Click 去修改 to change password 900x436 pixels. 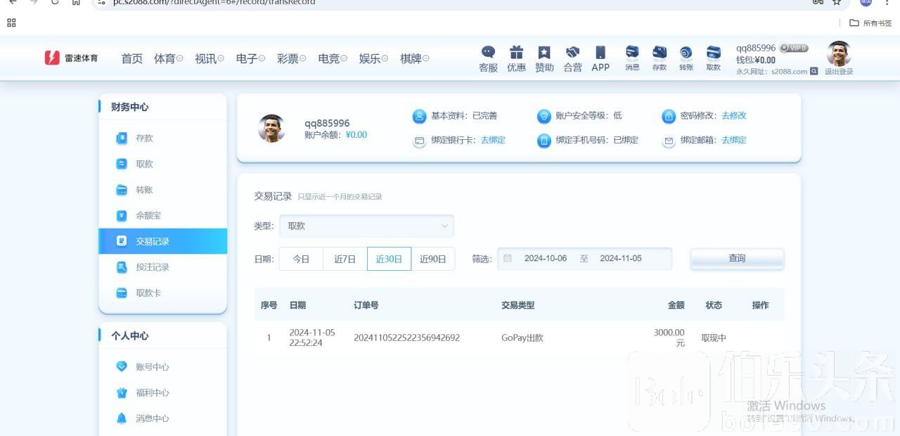click(x=734, y=115)
